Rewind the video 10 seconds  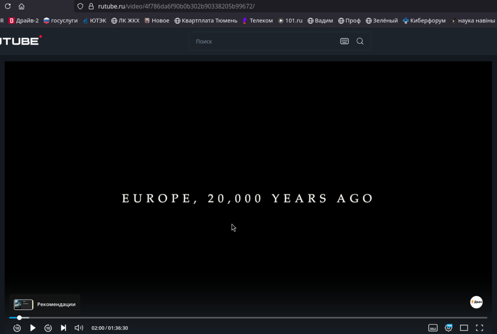coord(17,328)
